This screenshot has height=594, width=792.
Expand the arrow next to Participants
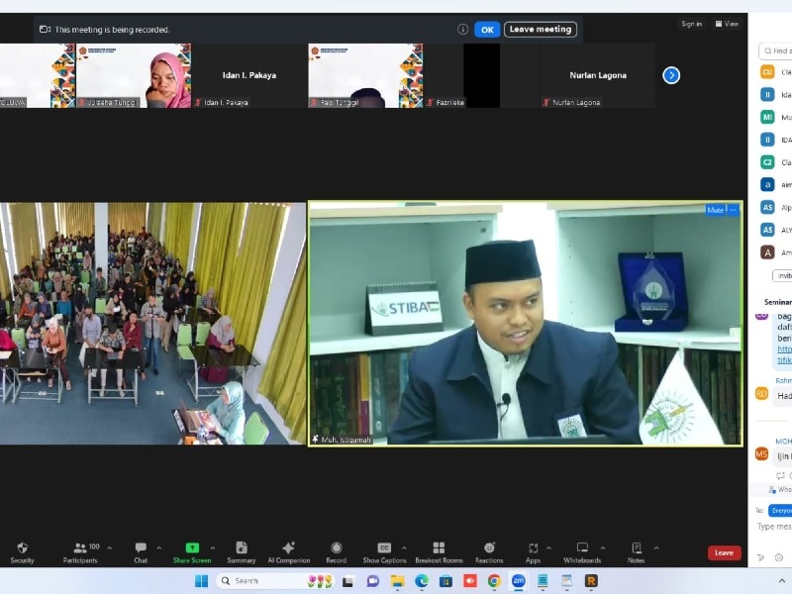click(x=109, y=548)
